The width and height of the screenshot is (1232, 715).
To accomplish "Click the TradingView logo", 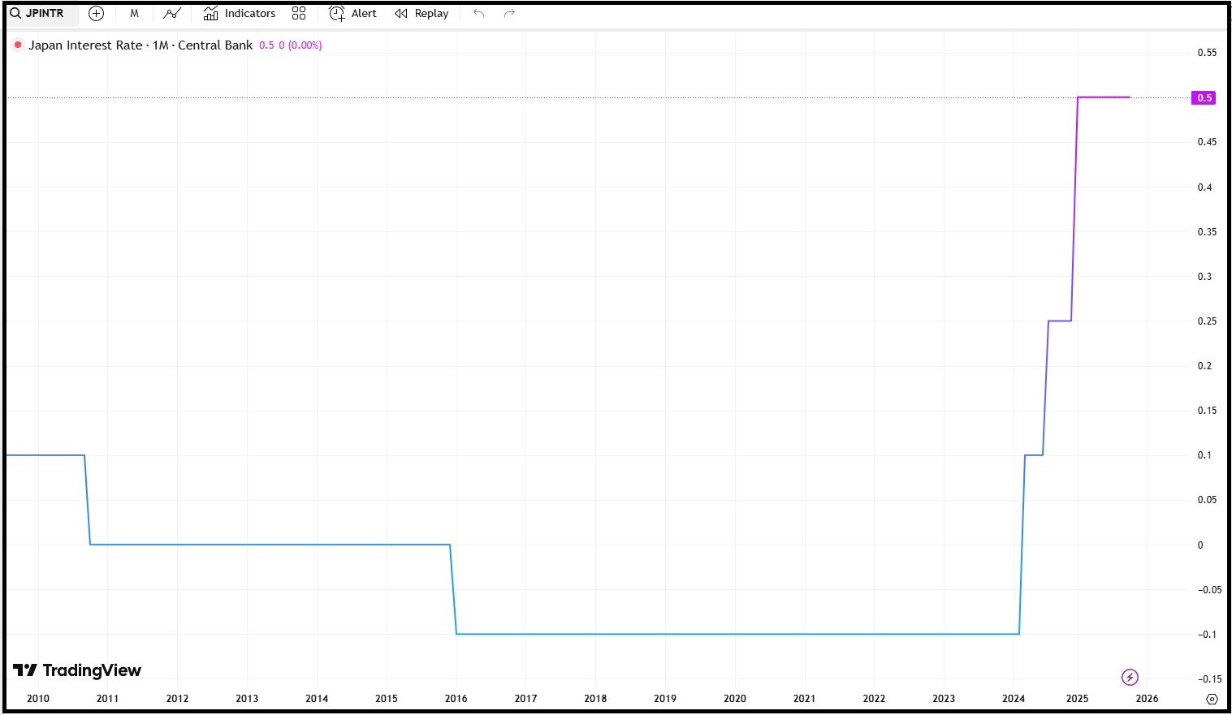I will tap(77, 670).
